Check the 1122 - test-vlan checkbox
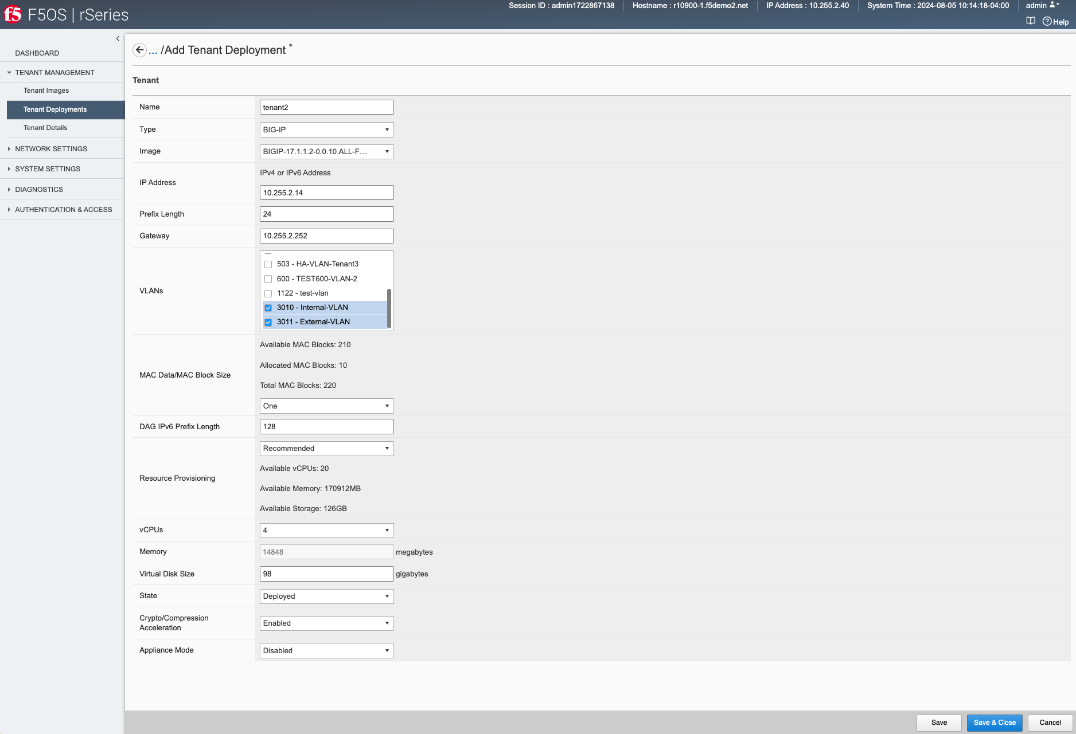This screenshot has height=734, width=1076. click(x=268, y=293)
